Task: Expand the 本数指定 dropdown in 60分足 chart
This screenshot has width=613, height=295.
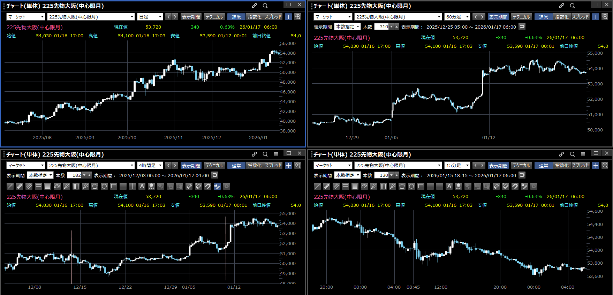Action: coord(347,27)
